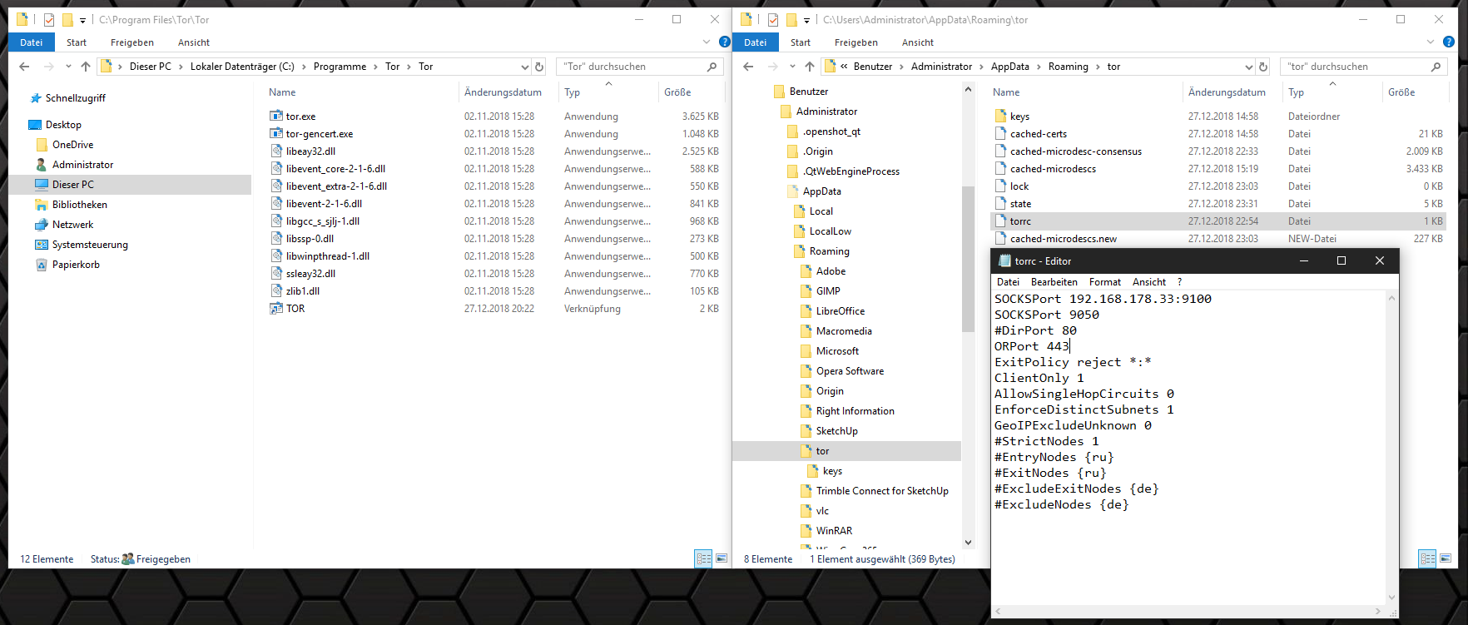
Task: Open OneDrive in navigation pane
Action: (72, 145)
